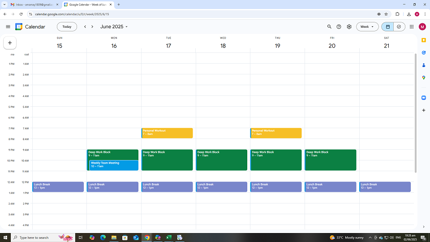The image size is (430, 242).
Task: Jump to Today
Action: (x=67, y=26)
